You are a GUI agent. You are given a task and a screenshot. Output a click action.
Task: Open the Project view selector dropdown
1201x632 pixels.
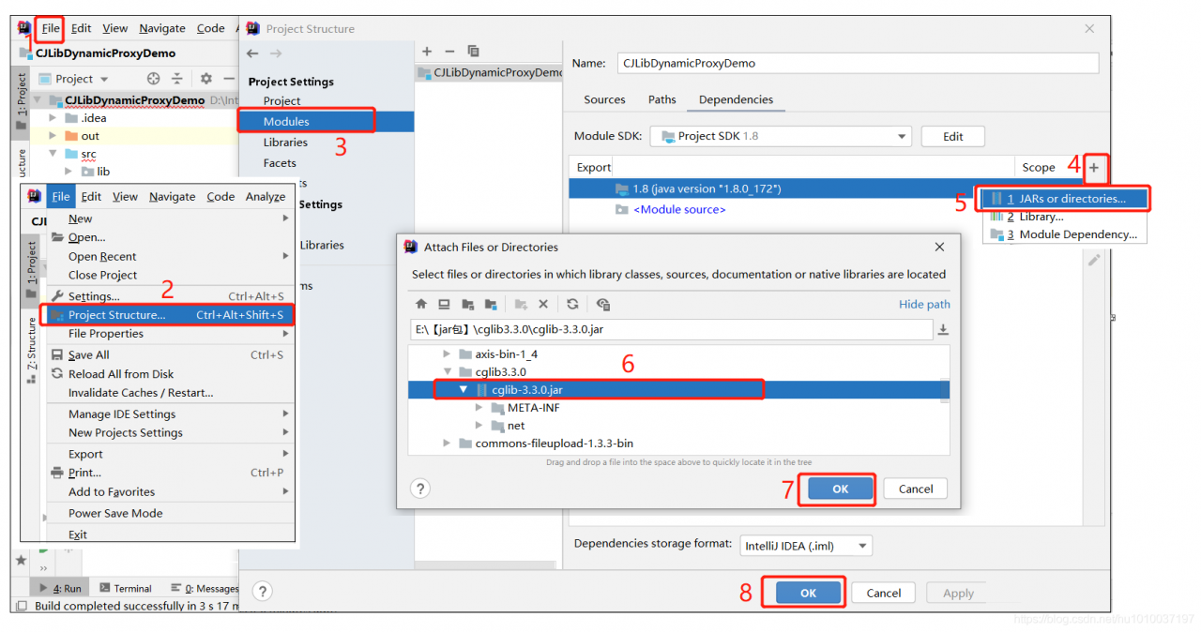(x=74, y=79)
